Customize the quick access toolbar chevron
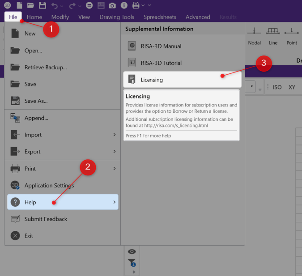 coord(149,5)
